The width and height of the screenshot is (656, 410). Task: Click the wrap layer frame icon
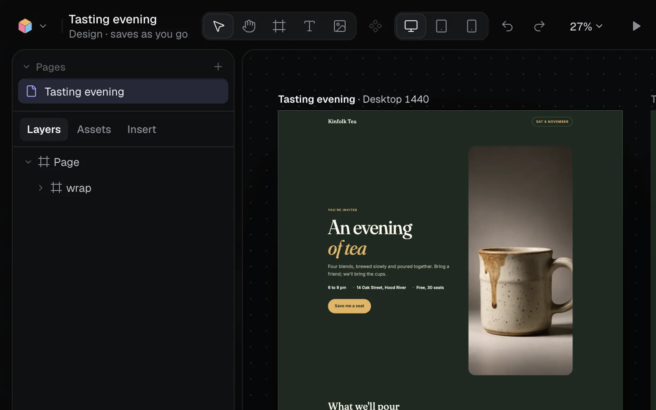56,188
